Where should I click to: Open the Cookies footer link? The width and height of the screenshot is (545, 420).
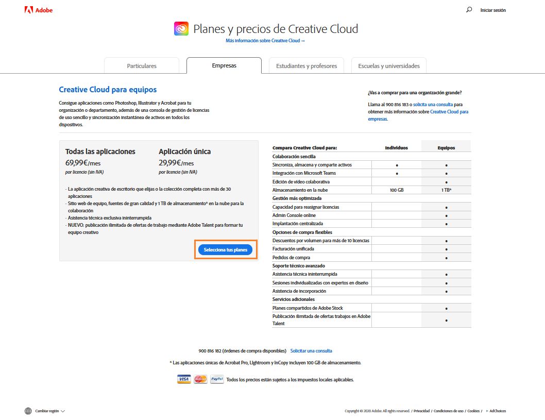[x=473, y=411]
